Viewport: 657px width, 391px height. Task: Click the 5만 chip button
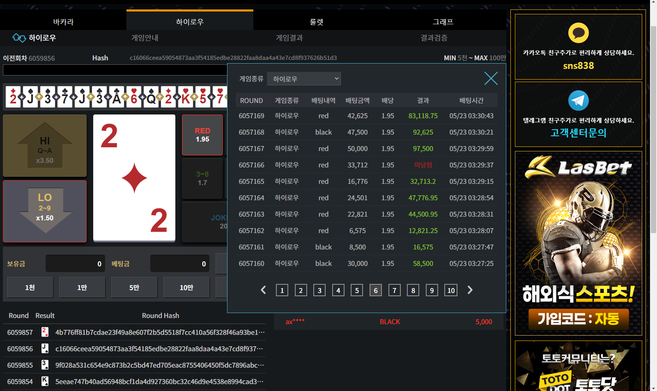pyautogui.click(x=134, y=288)
